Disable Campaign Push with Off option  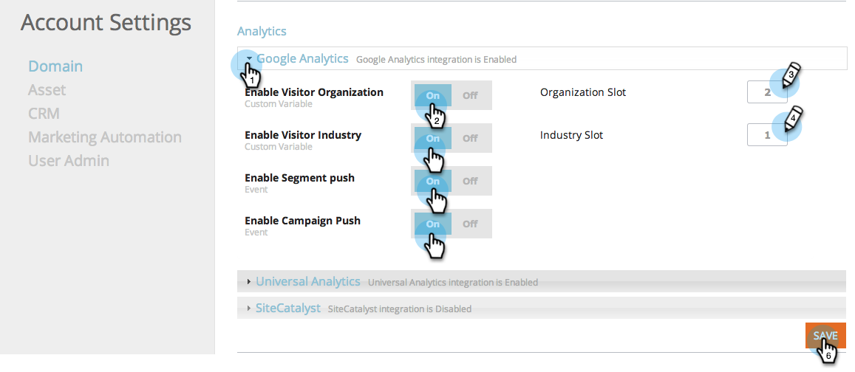click(471, 224)
